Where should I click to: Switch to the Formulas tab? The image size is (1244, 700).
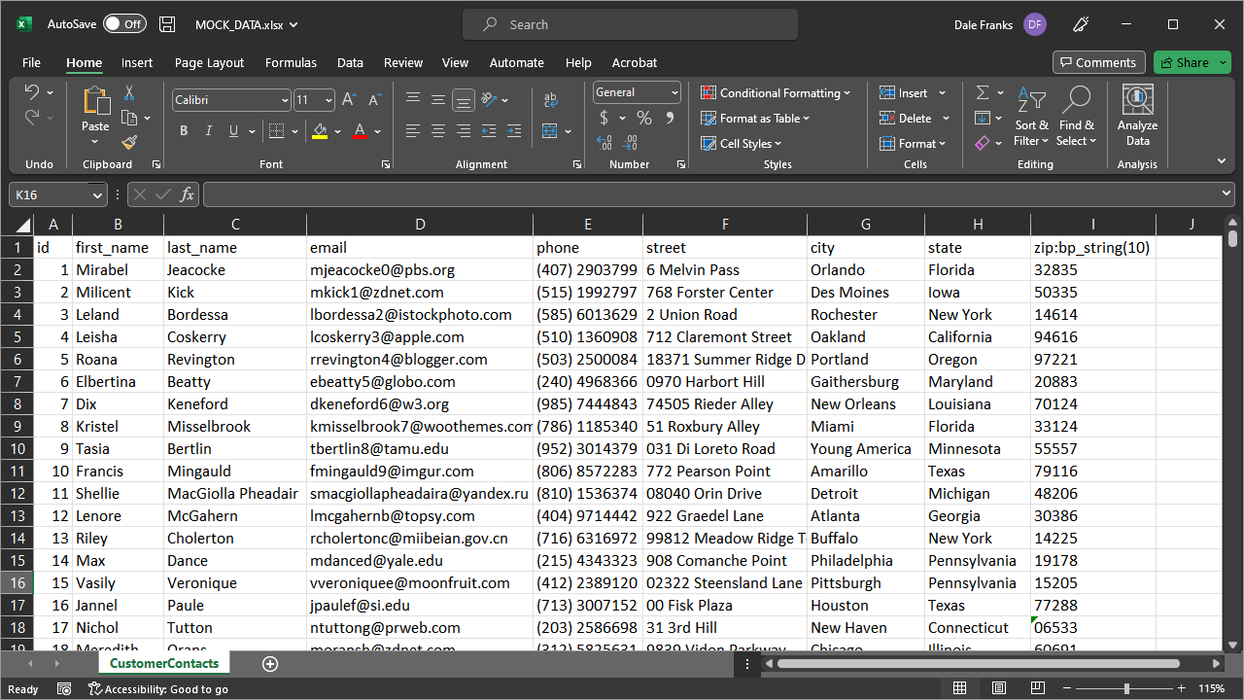[x=291, y=62]
